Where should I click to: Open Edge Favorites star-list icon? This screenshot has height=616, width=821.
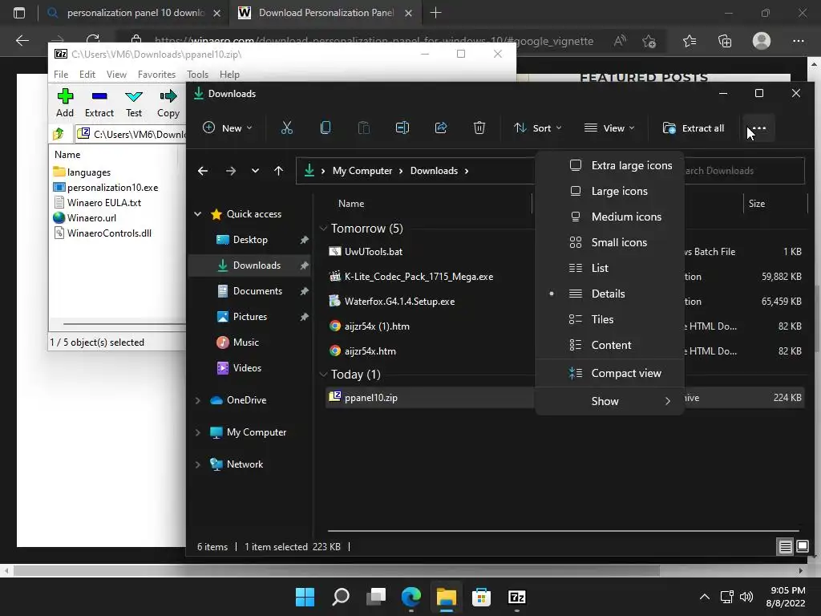[x=690, y=41]
